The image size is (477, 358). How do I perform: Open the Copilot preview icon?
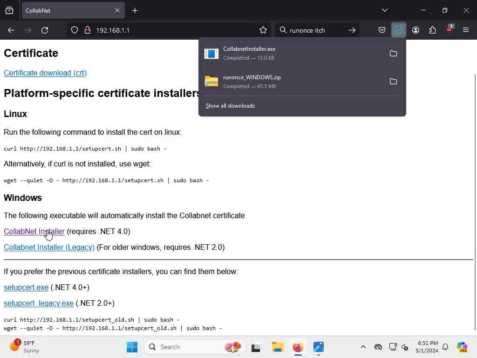[x=462, y=347]
